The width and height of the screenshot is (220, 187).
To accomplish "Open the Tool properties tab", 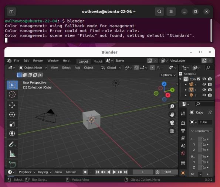I will point(183,114).
